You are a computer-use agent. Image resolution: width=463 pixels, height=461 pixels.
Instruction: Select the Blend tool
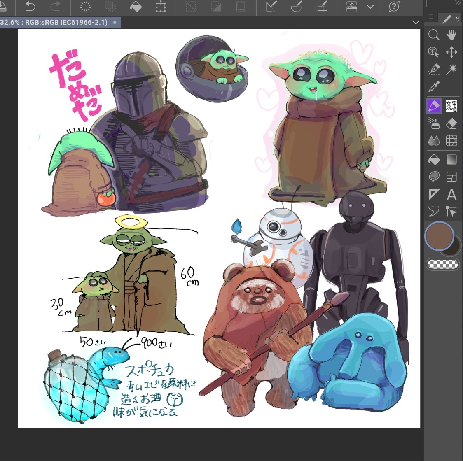coord(434,140)
